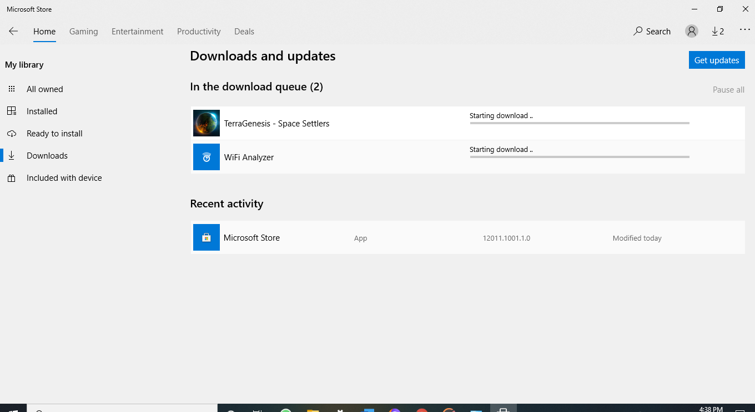Screen dimensions: 755x412
Task: Click the TerraGenesis planet app icon
Action: [x=207, y=123]
